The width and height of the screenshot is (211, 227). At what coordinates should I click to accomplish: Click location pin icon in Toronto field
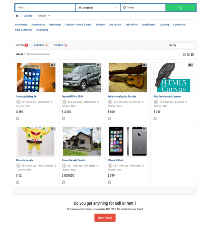124,8
